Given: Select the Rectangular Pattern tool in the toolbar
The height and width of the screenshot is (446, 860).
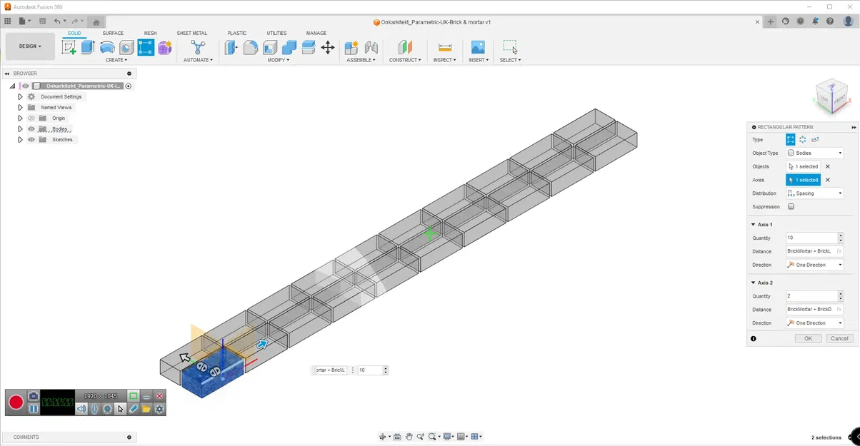Looking at the screenshot, I should [x=146, y=47].
